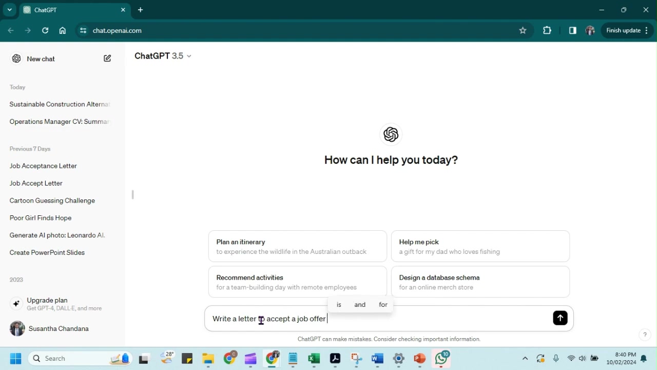Collapse the sidebar with the handle

point(133,195)
